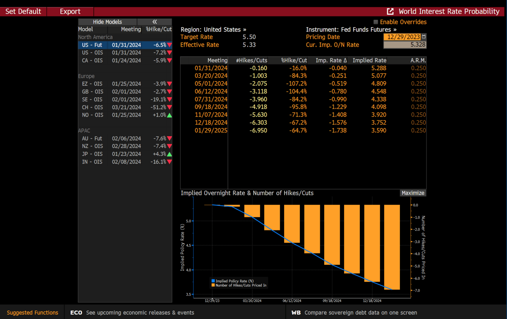This screenshot has width=507, height=319.
Task: Click the Hide Models button
Action: pos(107,22)
